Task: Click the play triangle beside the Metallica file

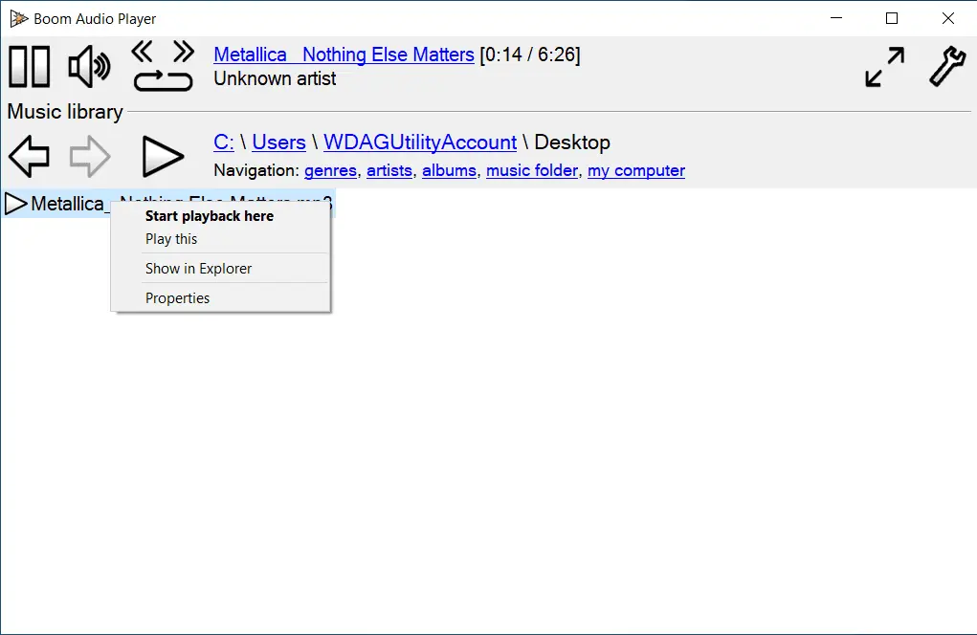Action: pos(15,204)
